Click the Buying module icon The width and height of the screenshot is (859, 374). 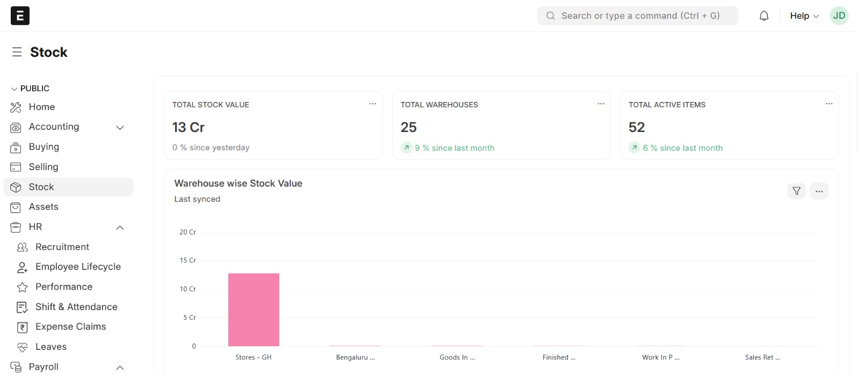(16, 148)
